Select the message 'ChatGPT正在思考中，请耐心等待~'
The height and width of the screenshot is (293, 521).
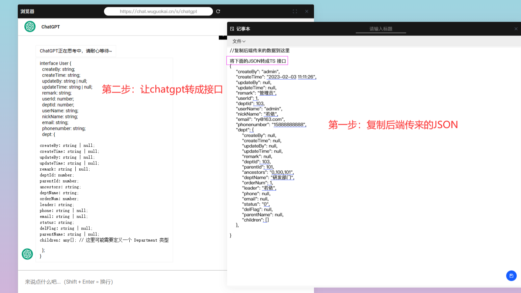pos(76,51)
